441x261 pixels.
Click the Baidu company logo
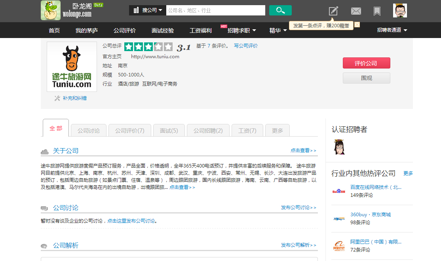(338, 191)
